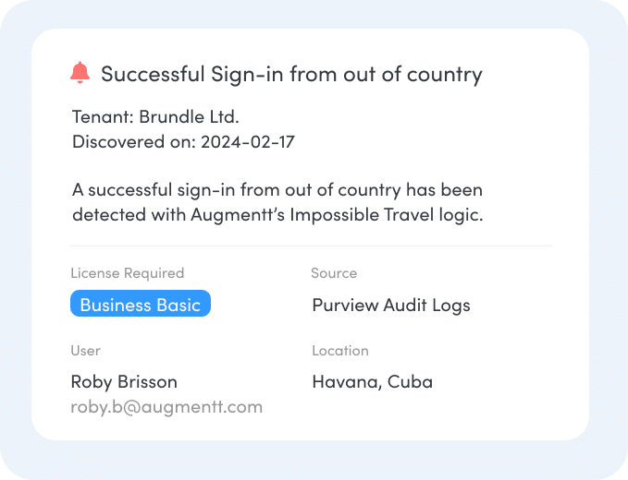
Task: Click the date value 2024-02-17
Action: tap(248, 142)
